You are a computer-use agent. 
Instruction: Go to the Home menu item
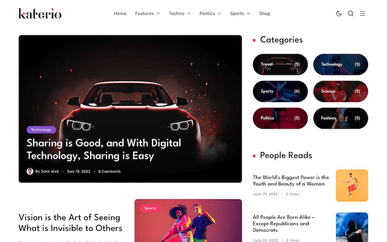click(x=120, y=14)
